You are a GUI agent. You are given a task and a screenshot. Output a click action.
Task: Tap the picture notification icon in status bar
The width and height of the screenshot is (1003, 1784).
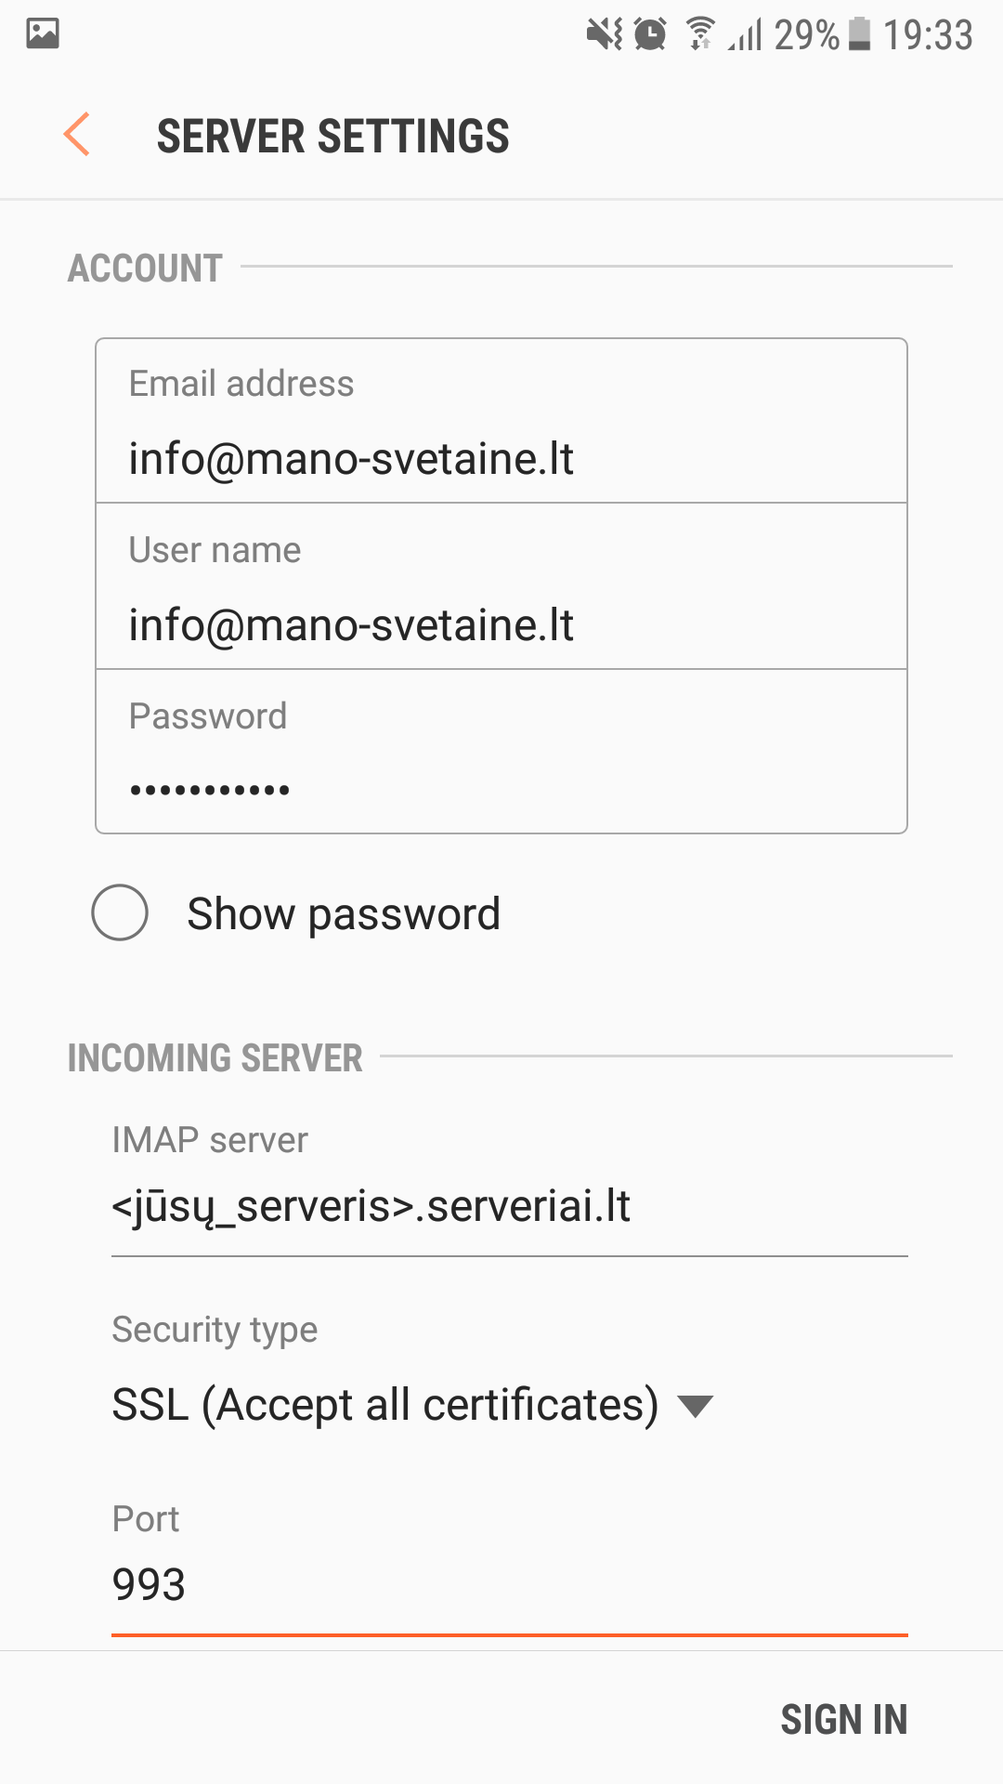click(43, 33)
